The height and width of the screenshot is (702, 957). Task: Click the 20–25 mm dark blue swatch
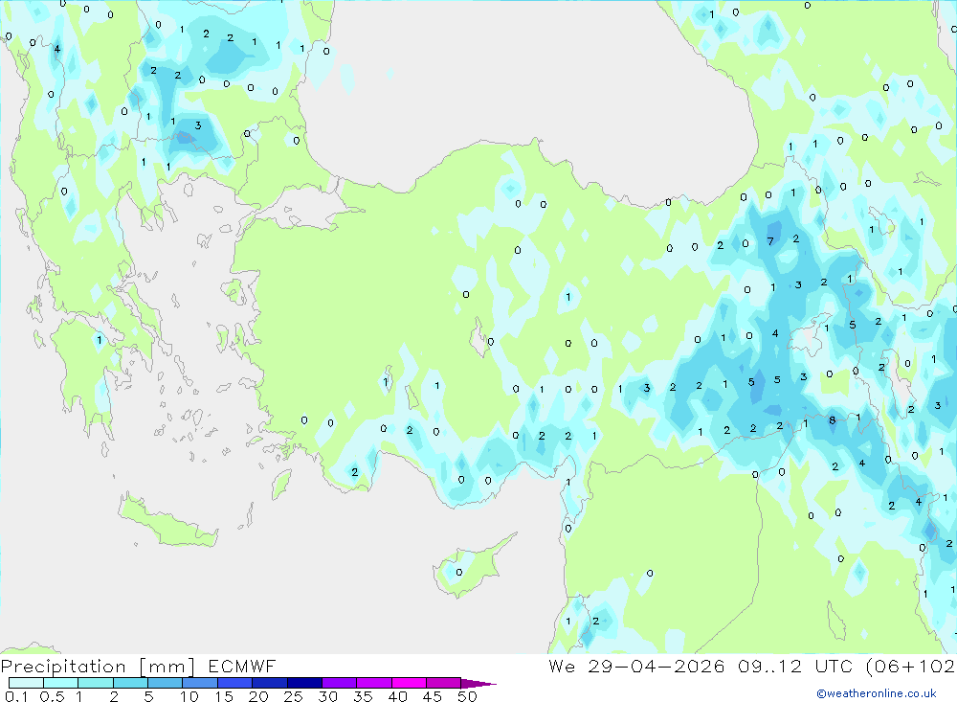pyautogui.click(x=269, y=683)
